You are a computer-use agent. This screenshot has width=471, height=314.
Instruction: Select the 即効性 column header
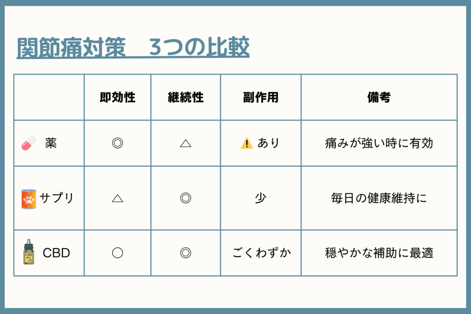[117, 97]
